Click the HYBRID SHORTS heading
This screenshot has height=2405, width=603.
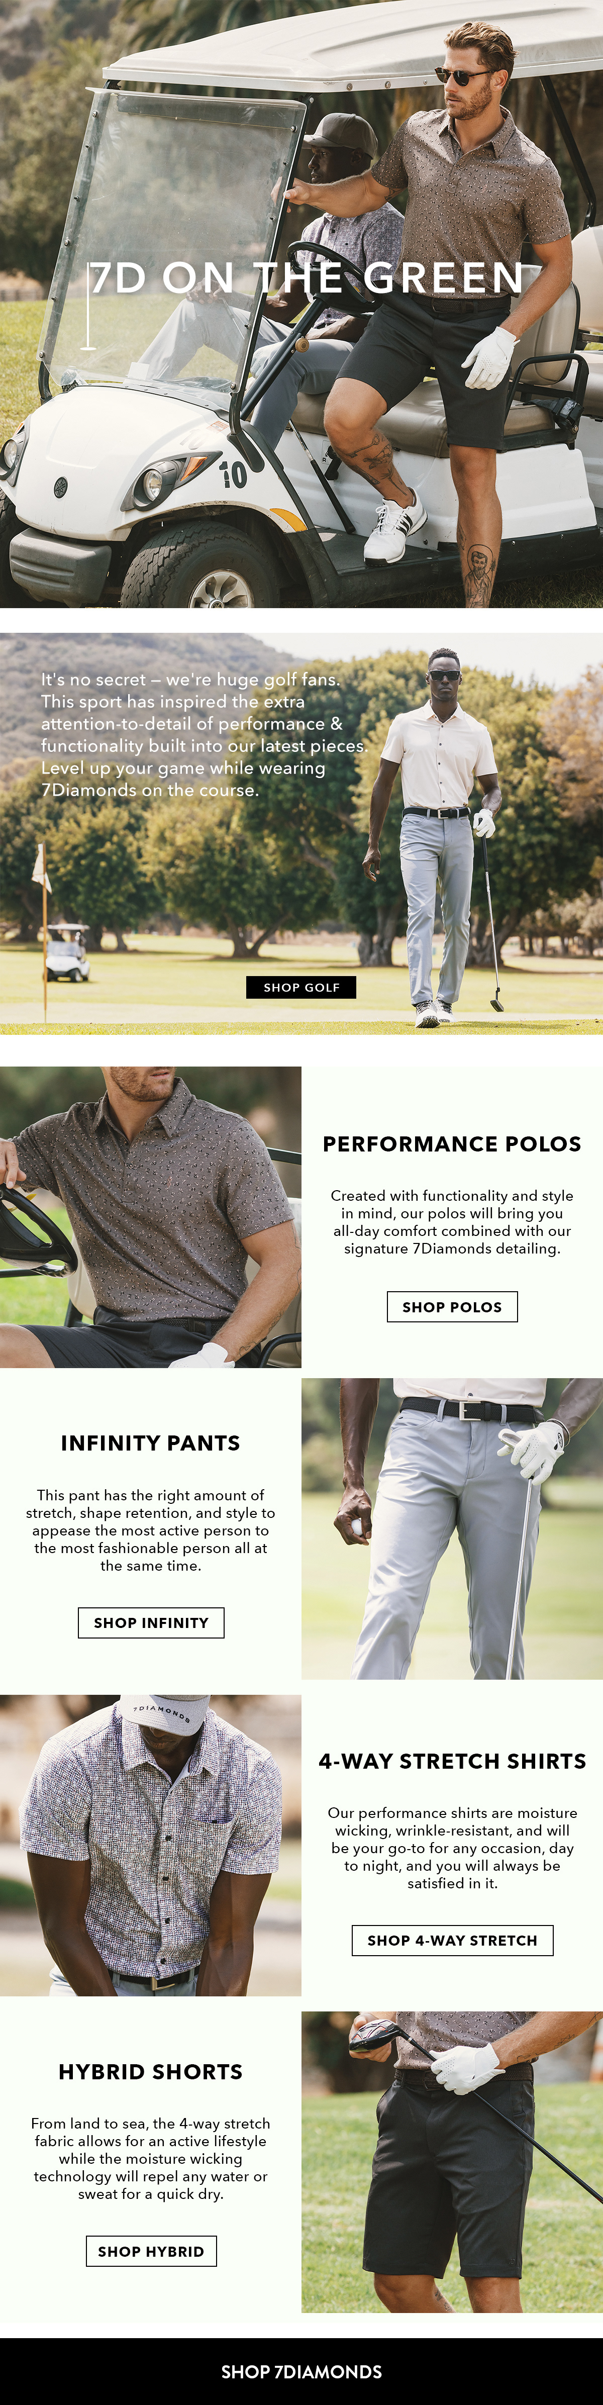[x=150, y=2072]
